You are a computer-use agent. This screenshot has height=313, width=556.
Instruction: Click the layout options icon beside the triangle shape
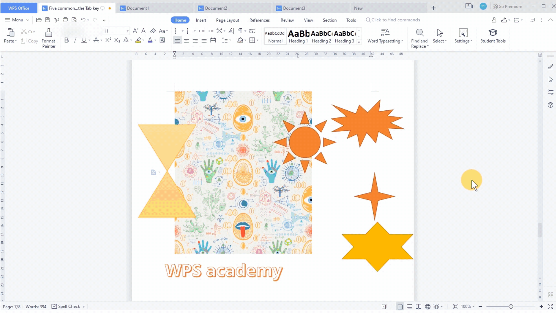[153, 172]
